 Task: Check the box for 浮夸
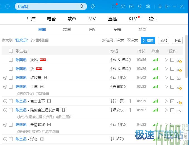[11, 139]
